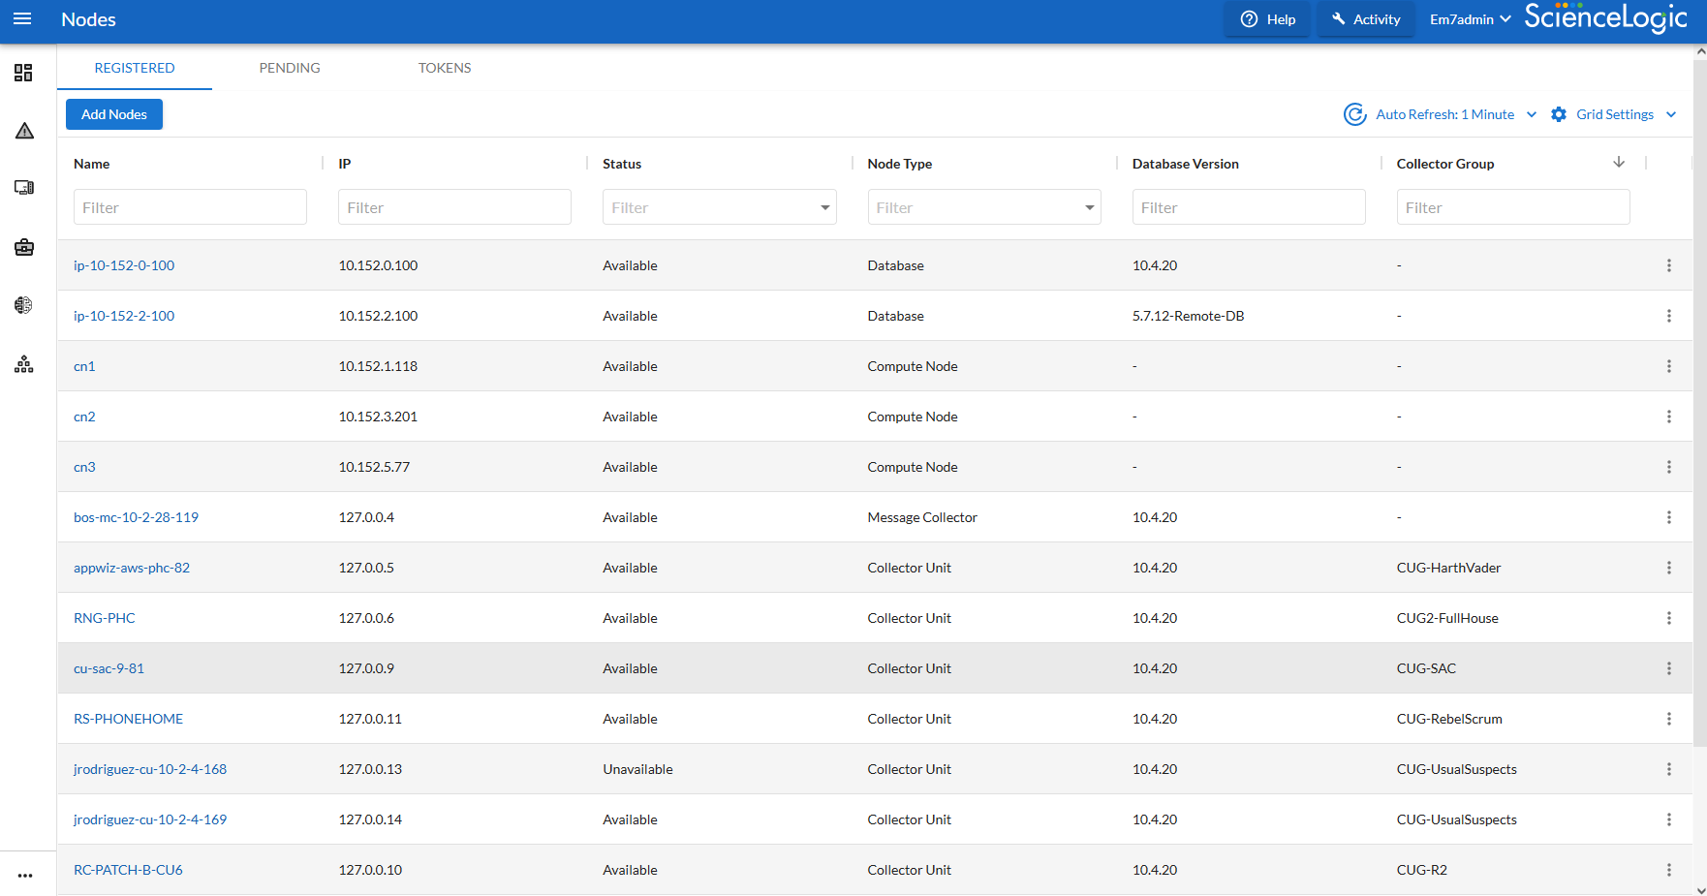The height and width of the screenshot is (896, 1707).
Task: Click the Add Nodes button
Action: [114, 114]
